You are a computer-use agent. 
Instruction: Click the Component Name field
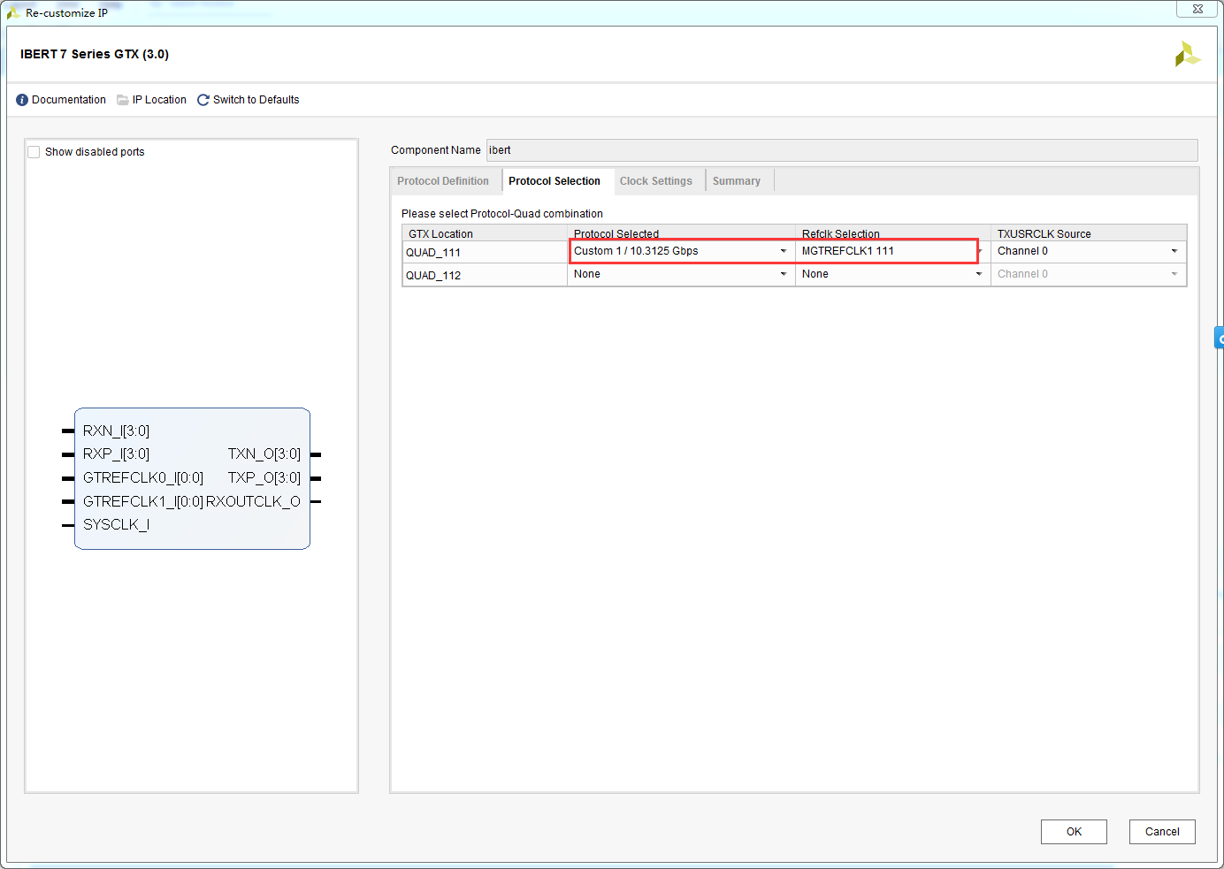click(x=842, y=150)
